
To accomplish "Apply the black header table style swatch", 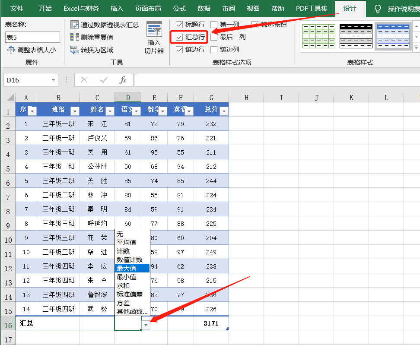I will (x=356, y=36).
